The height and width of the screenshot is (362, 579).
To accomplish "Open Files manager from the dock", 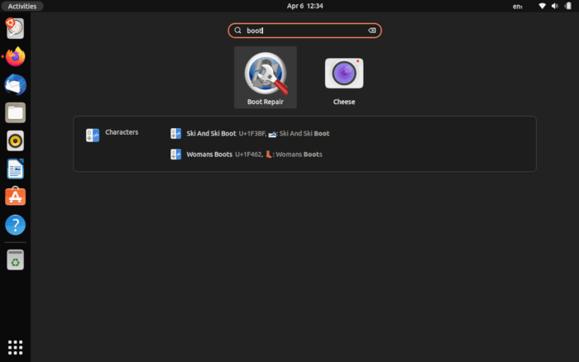I will (15, 112).
